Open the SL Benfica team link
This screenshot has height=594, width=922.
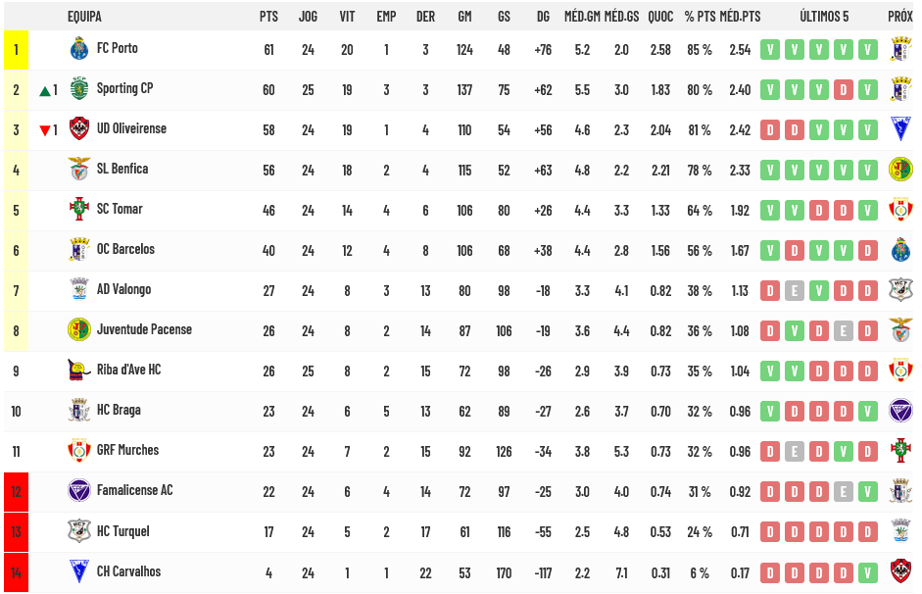click(122, 169)
